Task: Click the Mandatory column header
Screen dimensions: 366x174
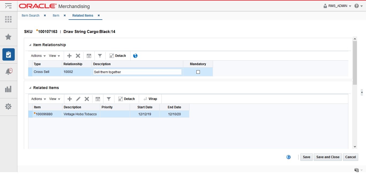Action: pos(198,64)
